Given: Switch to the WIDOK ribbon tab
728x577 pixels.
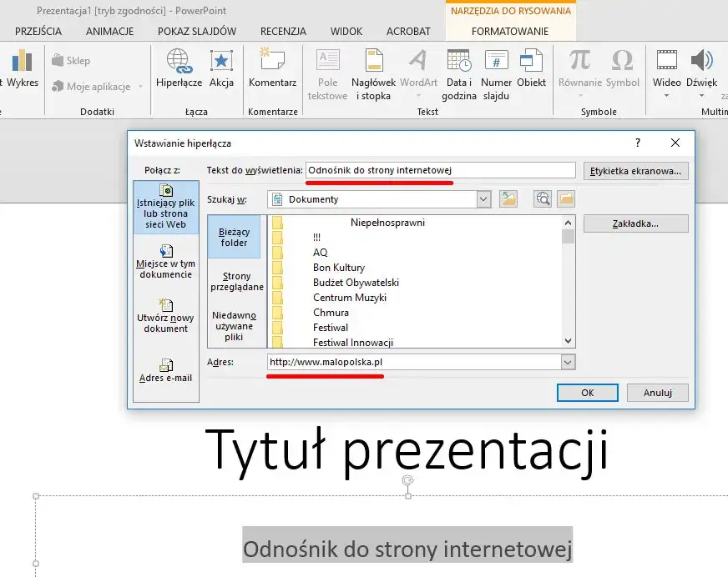Looking at the screenshot, I should [346, 31].
